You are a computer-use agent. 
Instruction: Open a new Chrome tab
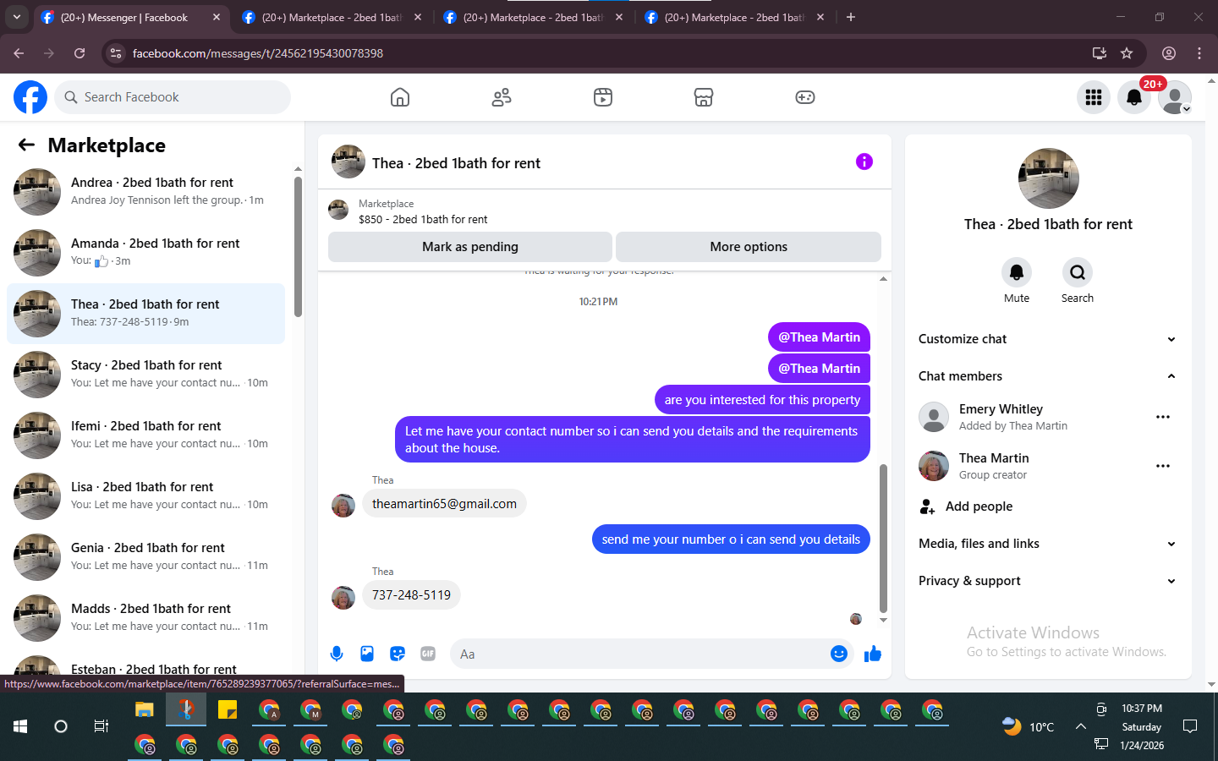pyautogui.click(x=851, y=17)
